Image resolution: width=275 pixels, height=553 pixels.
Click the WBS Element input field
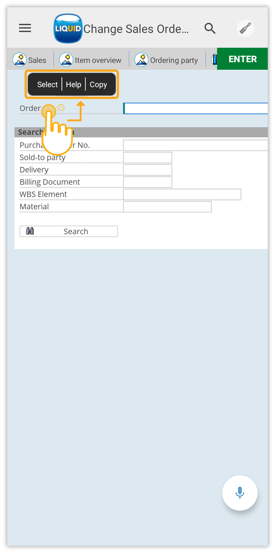[x=182, y=194]
